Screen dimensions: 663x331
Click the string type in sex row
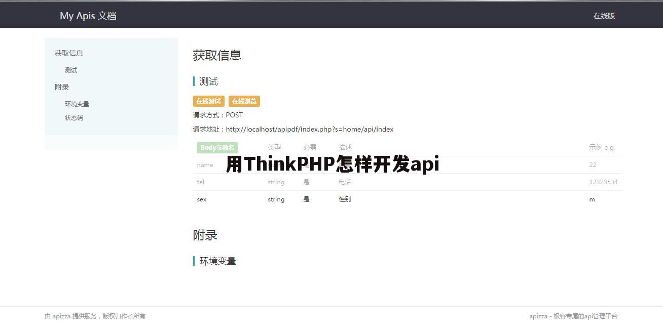click(276, 199)
